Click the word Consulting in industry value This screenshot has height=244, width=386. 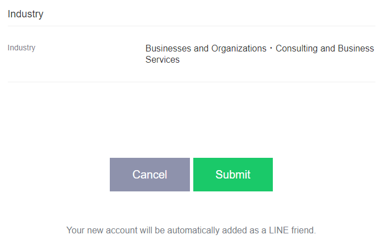point(296,49)
